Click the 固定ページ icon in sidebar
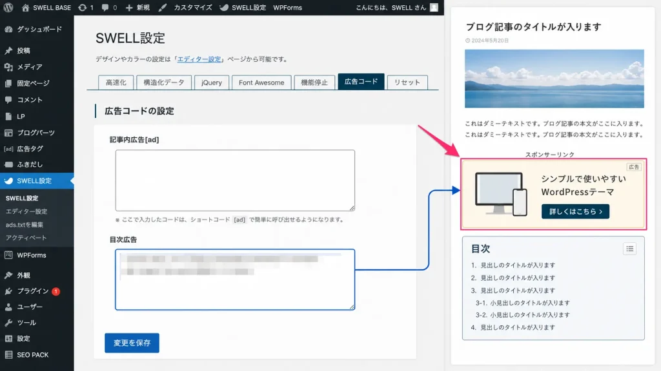This screenshot has width=661, height=371. coord(8,83)
